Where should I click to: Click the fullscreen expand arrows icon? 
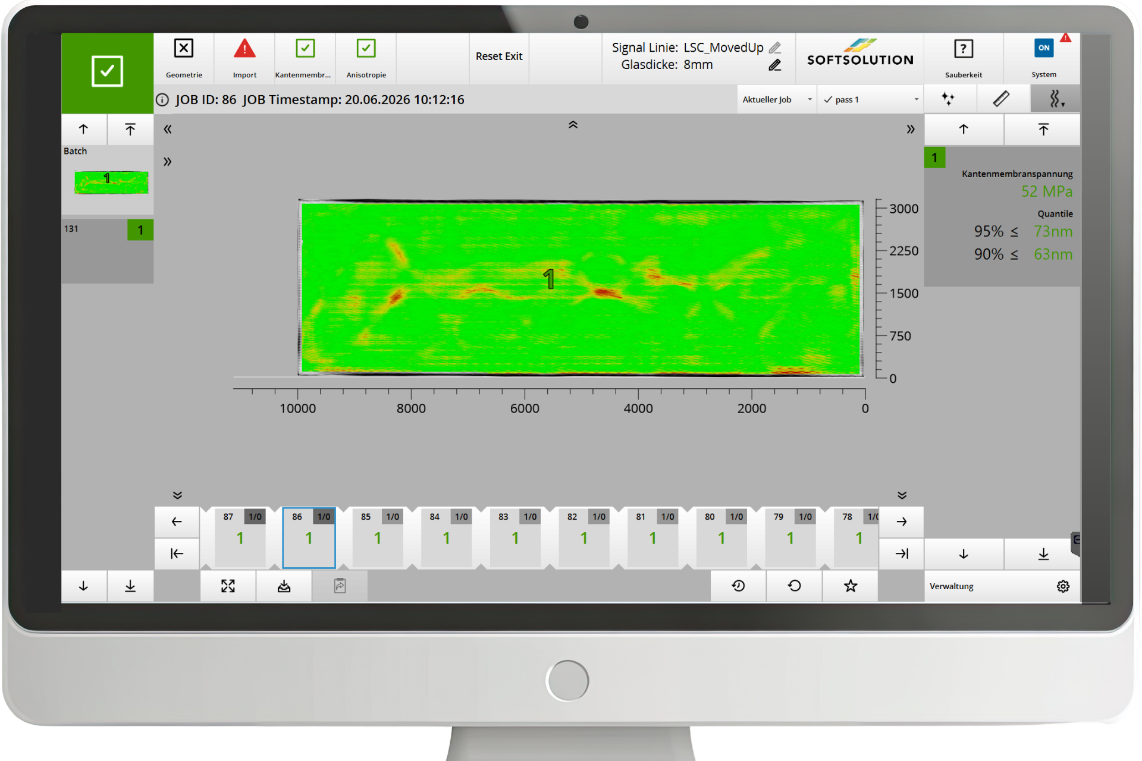(x=228, y=586)
